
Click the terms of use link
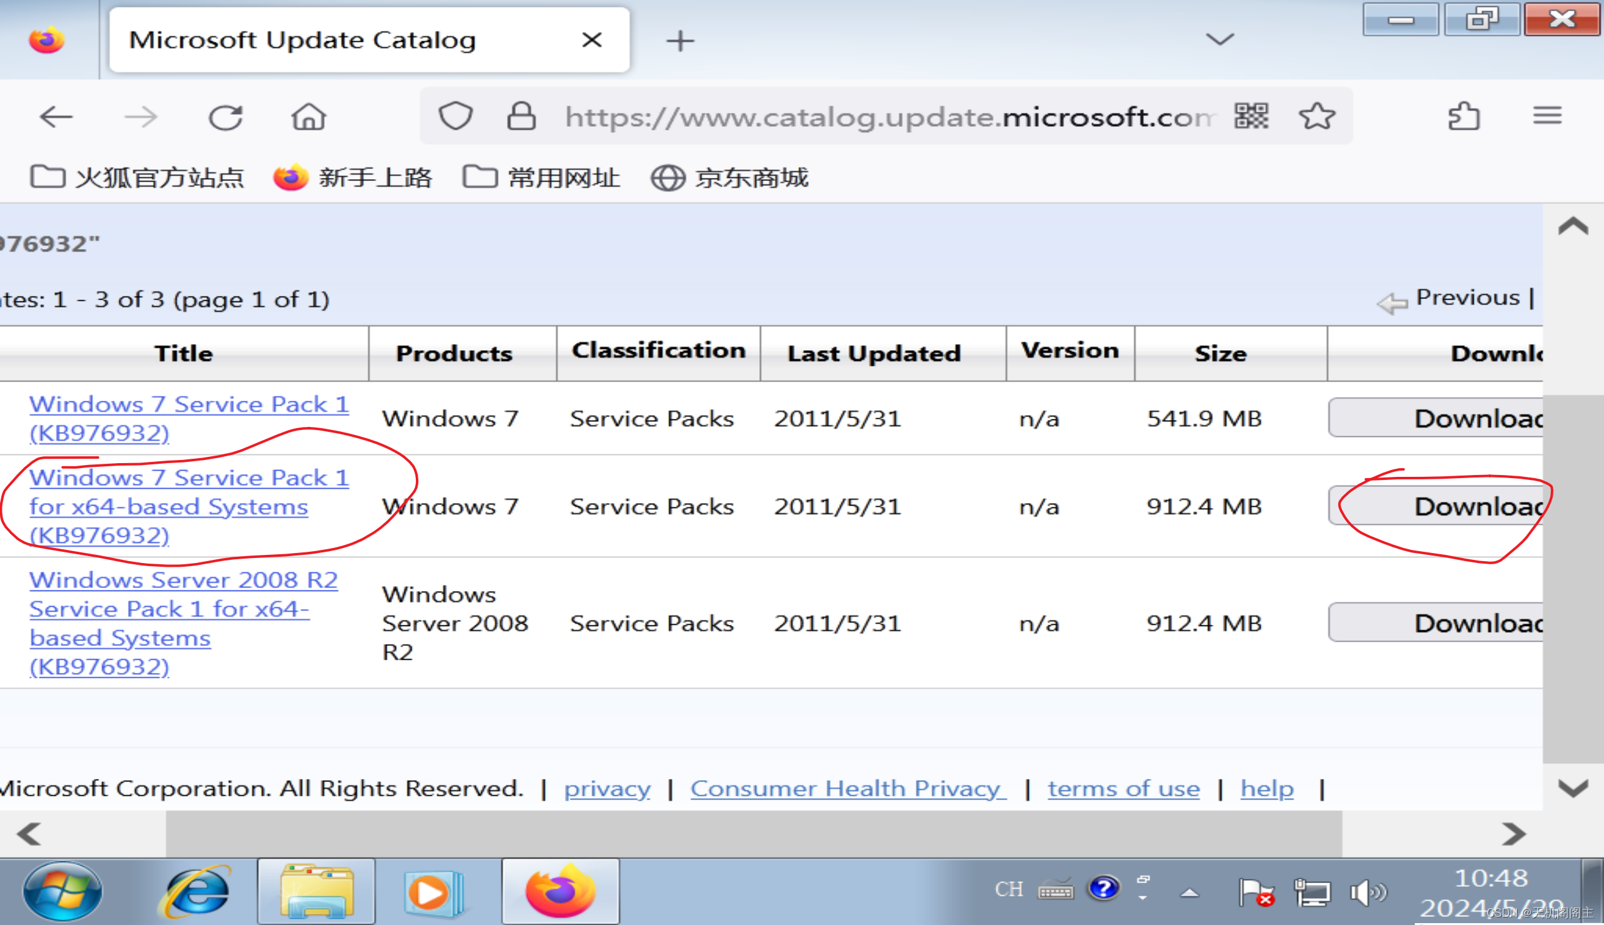pos(1124,788)
